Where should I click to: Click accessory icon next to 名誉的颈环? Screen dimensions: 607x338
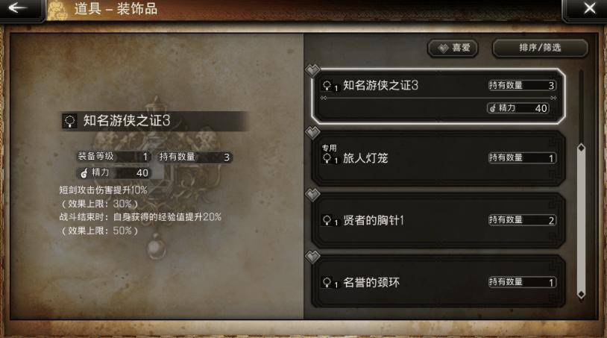(327, 282)
